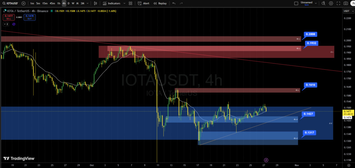
Task: Start bar Replay mode
Action: [x=160, y=3]
